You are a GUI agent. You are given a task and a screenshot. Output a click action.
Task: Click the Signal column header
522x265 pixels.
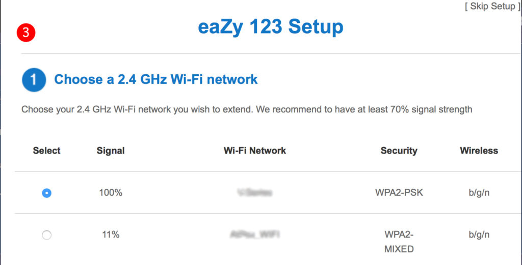point(111,151)
